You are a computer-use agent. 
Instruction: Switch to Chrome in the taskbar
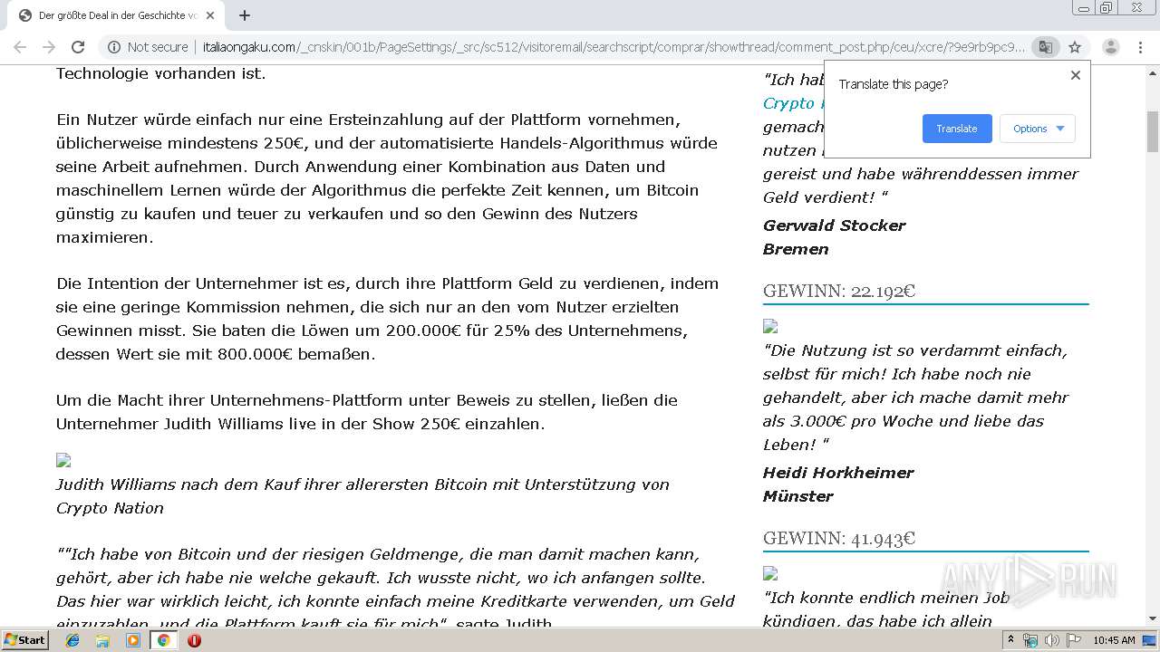[163, 640]
